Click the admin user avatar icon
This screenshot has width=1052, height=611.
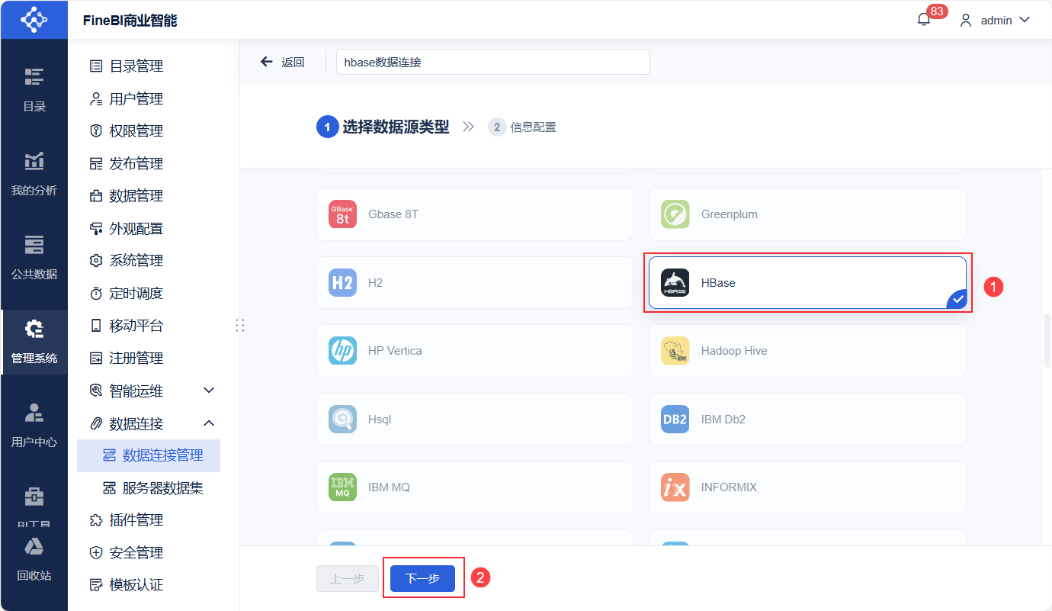coord(966,21)
